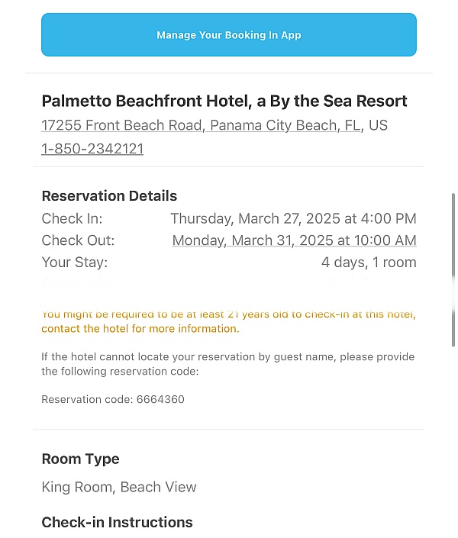The image size is (458, 538).
Task: Click the US country text after the address
Action: coord(378,126)
